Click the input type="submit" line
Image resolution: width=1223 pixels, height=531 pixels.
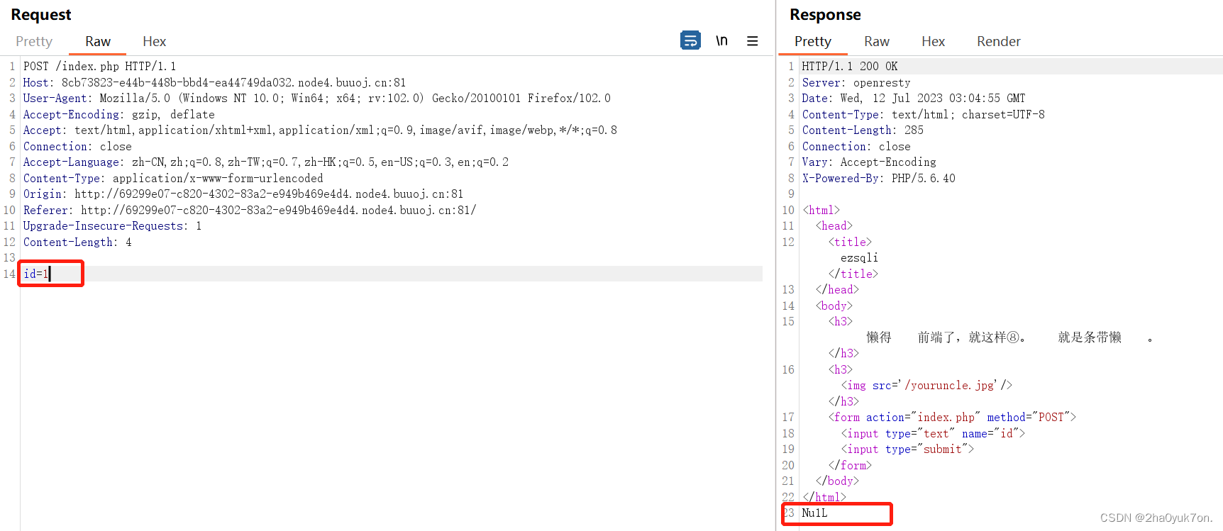click(x=907, y=449)
